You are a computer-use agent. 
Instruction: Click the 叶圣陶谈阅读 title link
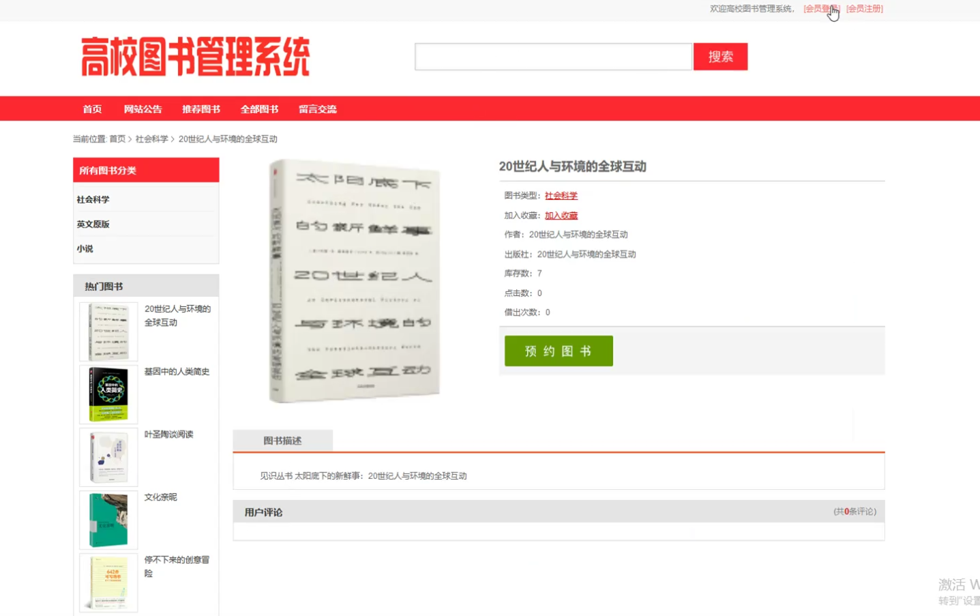(168, 435)
